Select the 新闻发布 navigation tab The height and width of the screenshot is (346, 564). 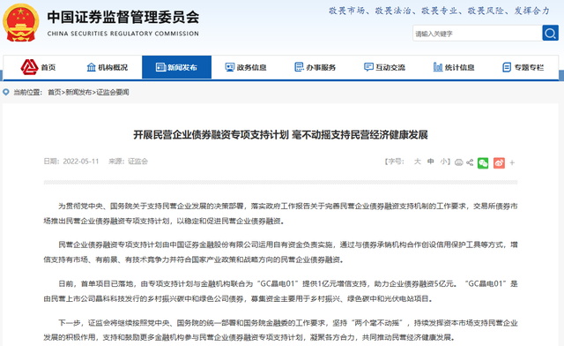(176, 67)
